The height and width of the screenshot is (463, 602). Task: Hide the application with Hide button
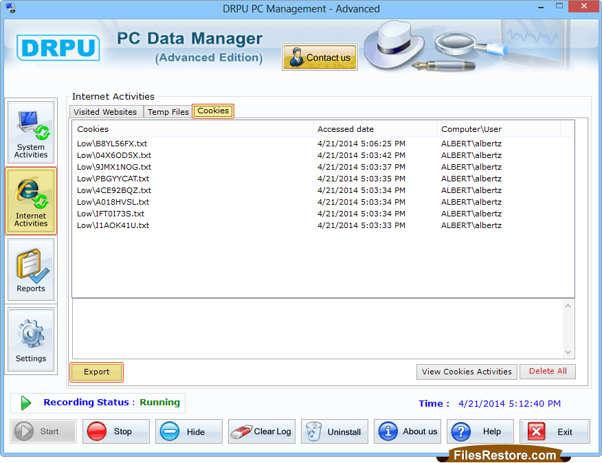point(189,431)
